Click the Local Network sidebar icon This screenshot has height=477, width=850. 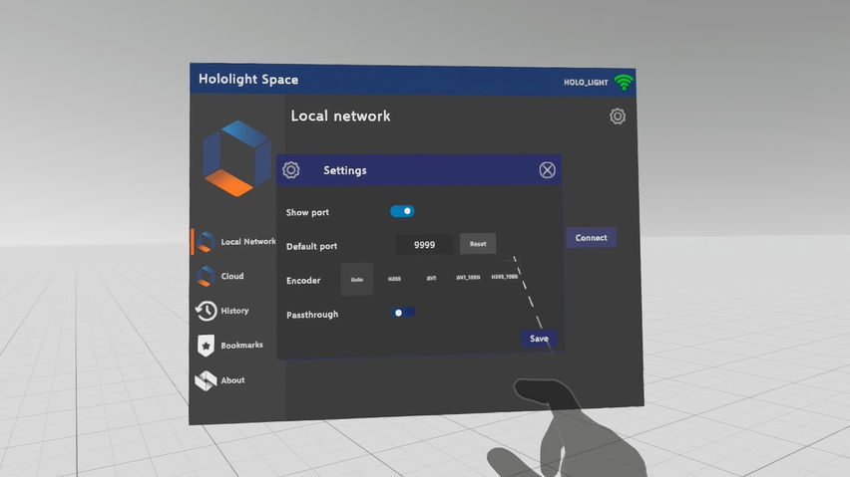[206, 241]
